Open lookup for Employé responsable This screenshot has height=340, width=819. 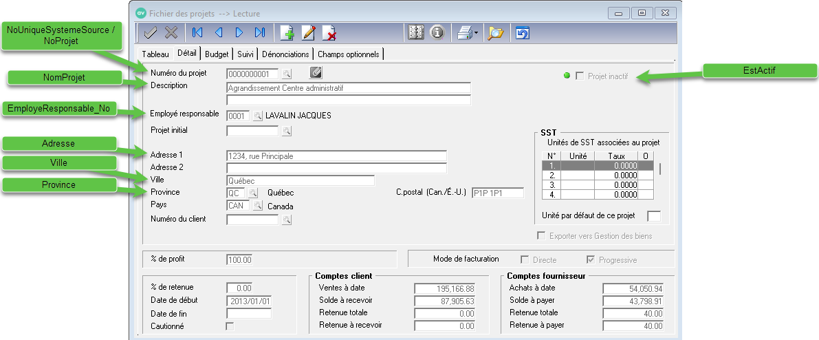[258, 116]
